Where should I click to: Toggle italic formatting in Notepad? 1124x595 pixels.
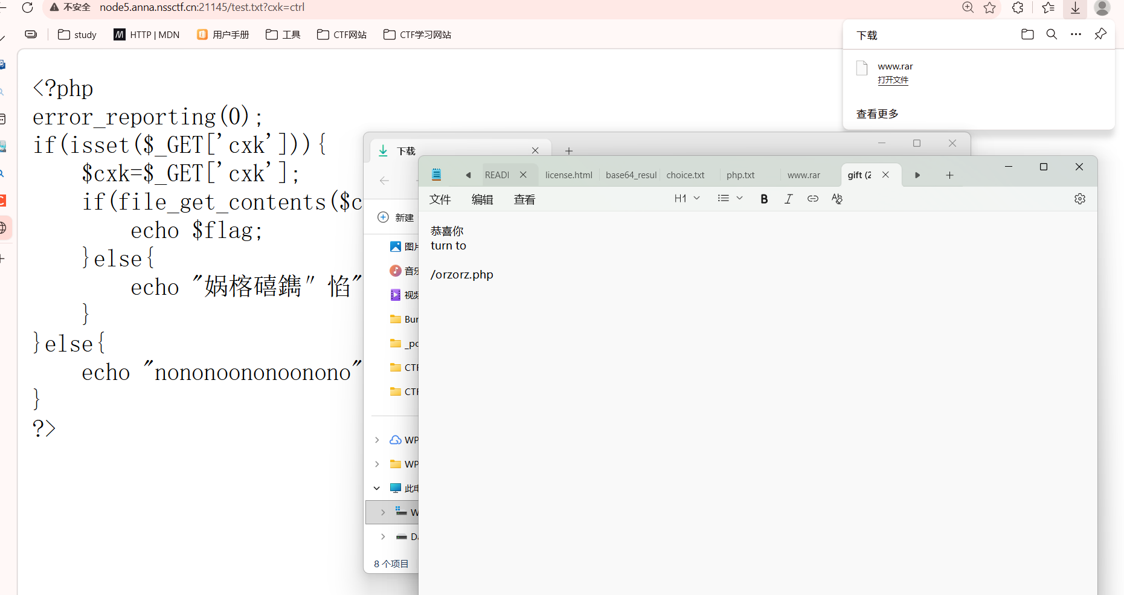pyautogui.click(x=788, y=199)
